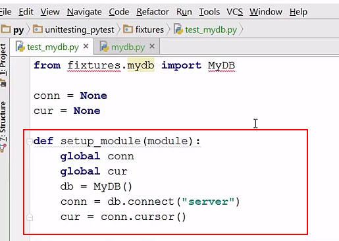339x241 pixels.
Task: Close the mydb.py tab
Action: coord(152,46)
